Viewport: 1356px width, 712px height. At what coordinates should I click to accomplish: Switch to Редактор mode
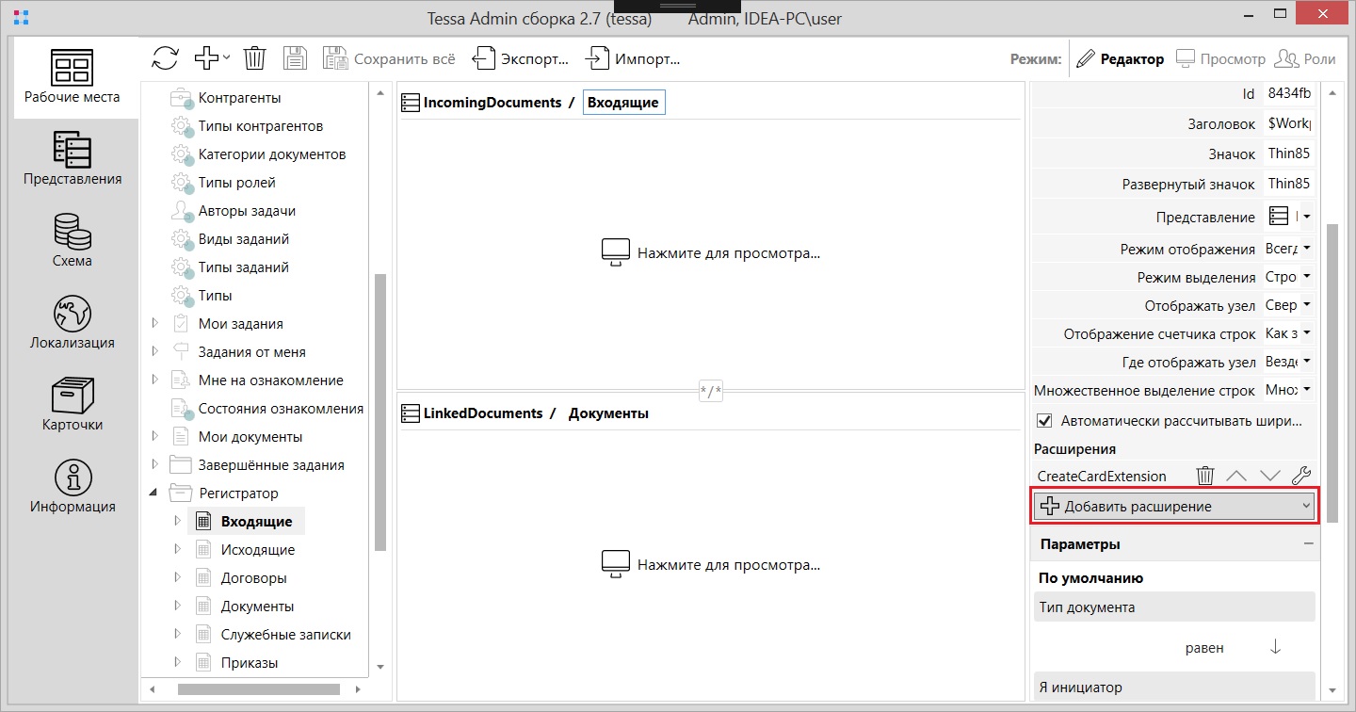click(x=1120, y=58)
